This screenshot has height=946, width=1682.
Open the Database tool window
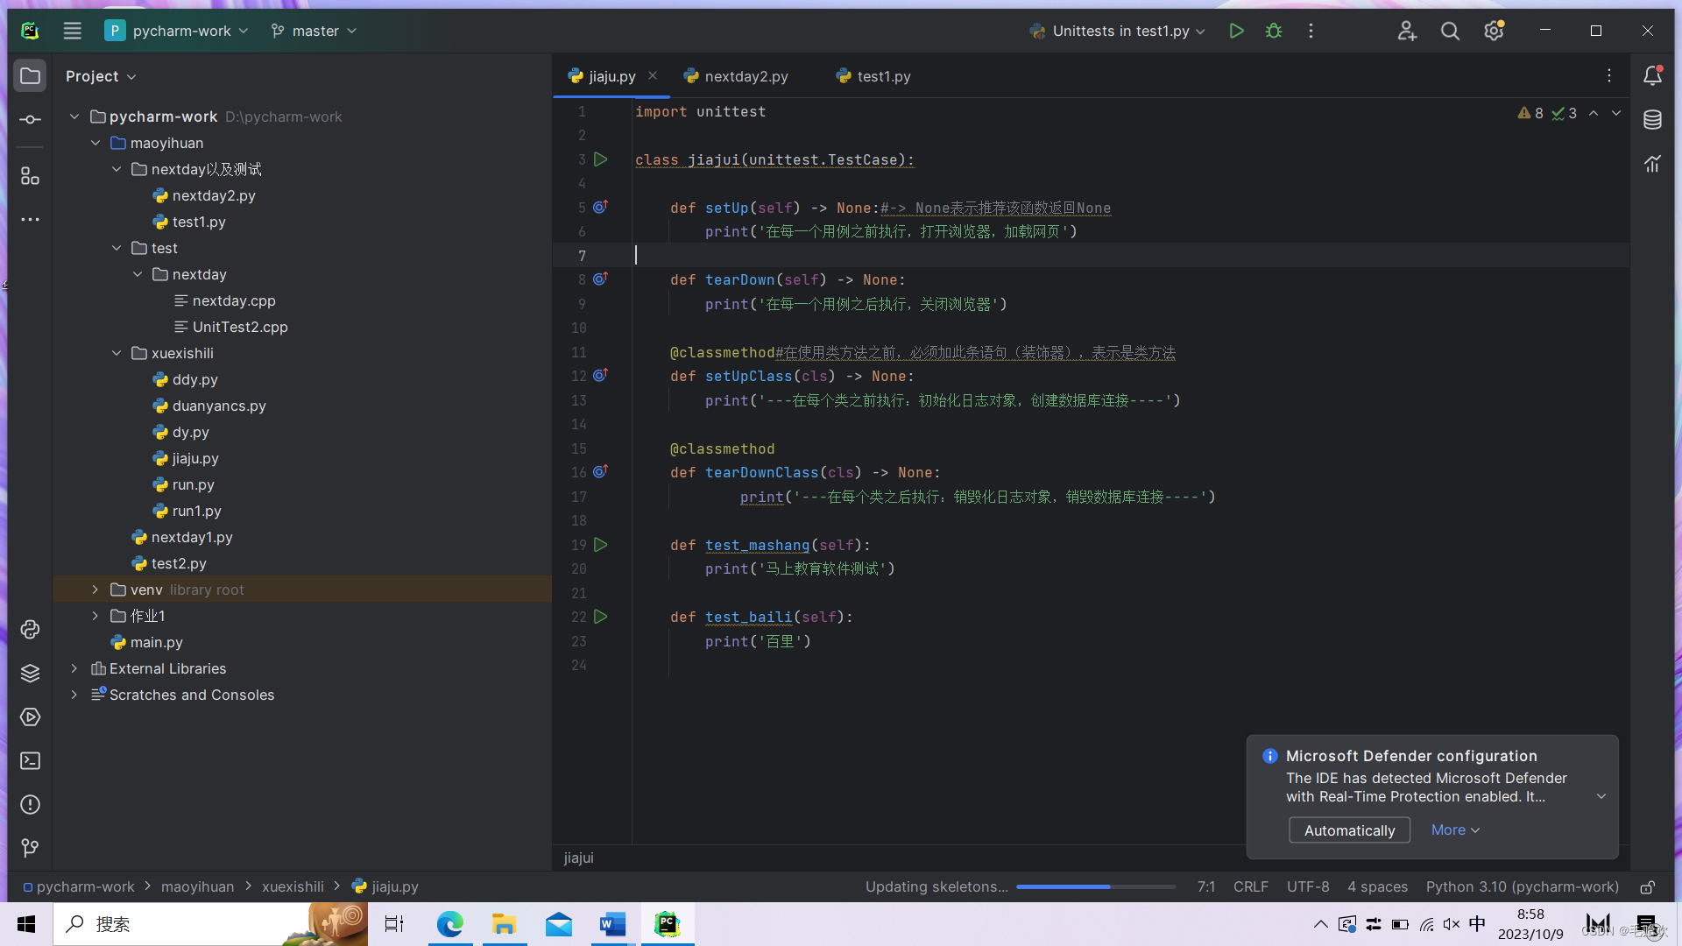pyautogui.click(x=1652, y=119)
